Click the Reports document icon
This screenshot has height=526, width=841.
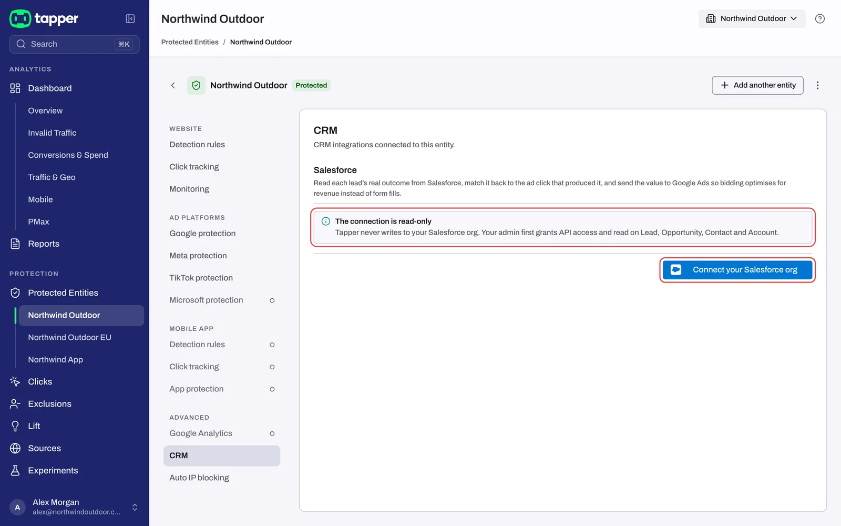tap(15, 244)
